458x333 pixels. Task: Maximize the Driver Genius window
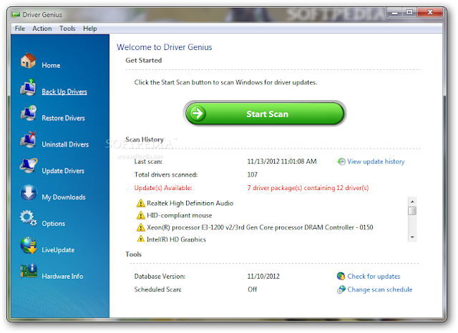[x=409, y=13]
